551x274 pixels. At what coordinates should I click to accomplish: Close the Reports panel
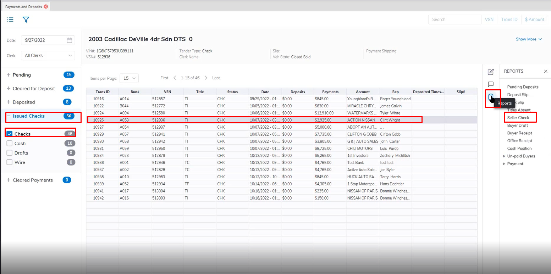click(x=546, y=71)
